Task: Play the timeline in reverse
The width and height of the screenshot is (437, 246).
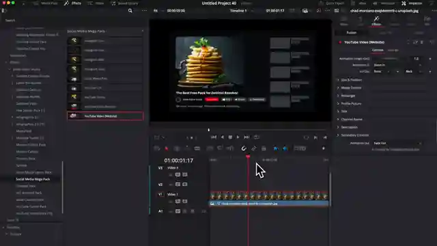Action: click(223, 137)
